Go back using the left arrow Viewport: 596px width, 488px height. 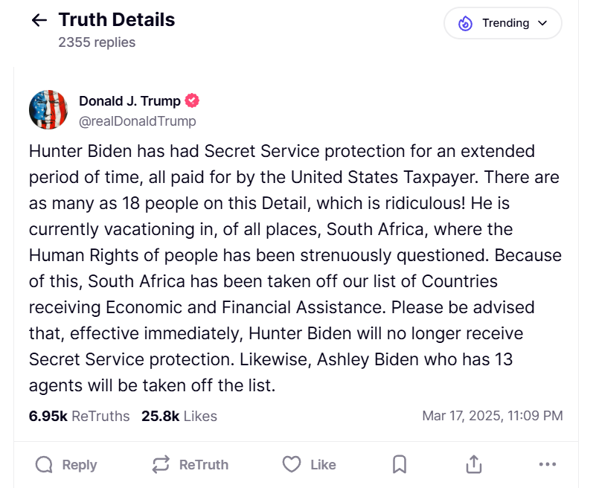tap(39, 21)
